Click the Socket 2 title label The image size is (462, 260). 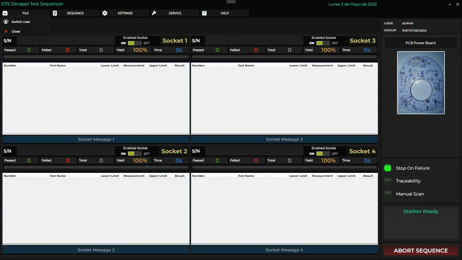(174, 151)
